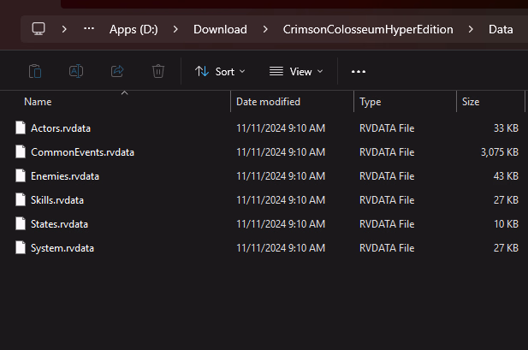528x350 pixels.
Task: Click the 10 KB size of States.rvdata
Action: (x=506, y=224)
